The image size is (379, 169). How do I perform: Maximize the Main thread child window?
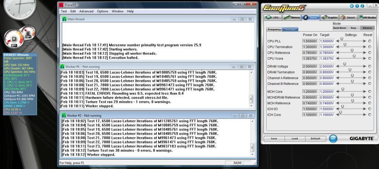[242, 19]
